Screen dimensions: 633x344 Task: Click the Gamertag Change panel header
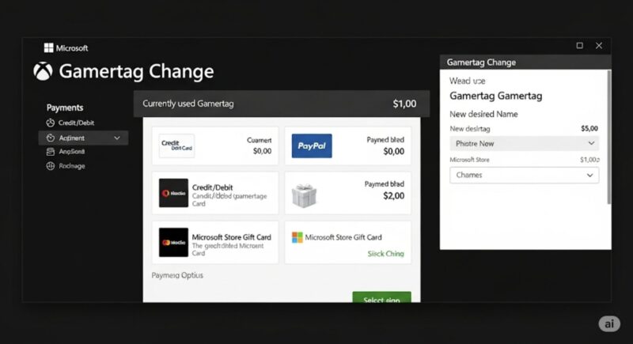pyautogui.click(x=525, y=62)
